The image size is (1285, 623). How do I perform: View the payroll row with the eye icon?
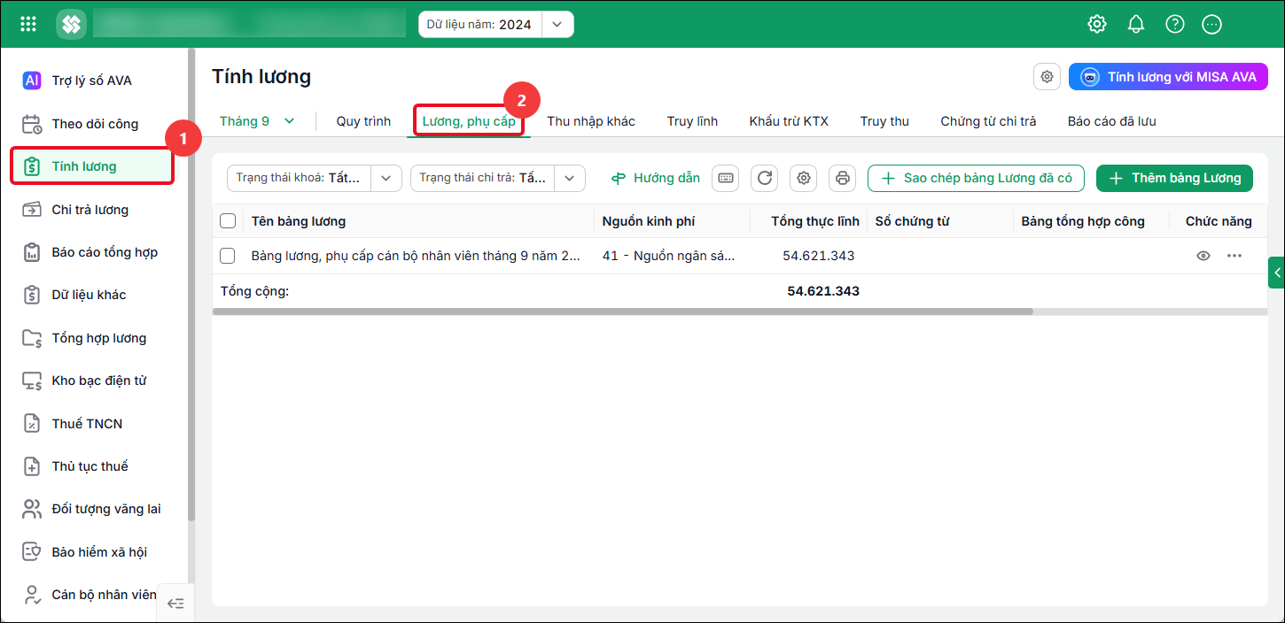click(1203, 256)
